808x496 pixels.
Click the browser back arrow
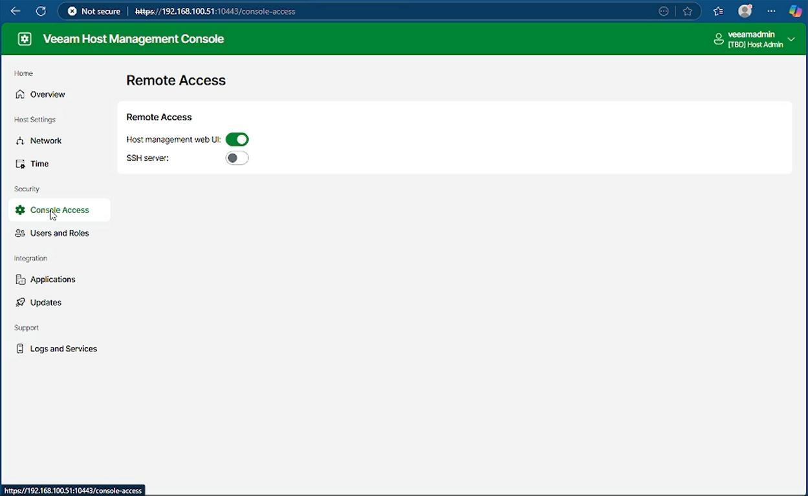click(x=16, y=11)
